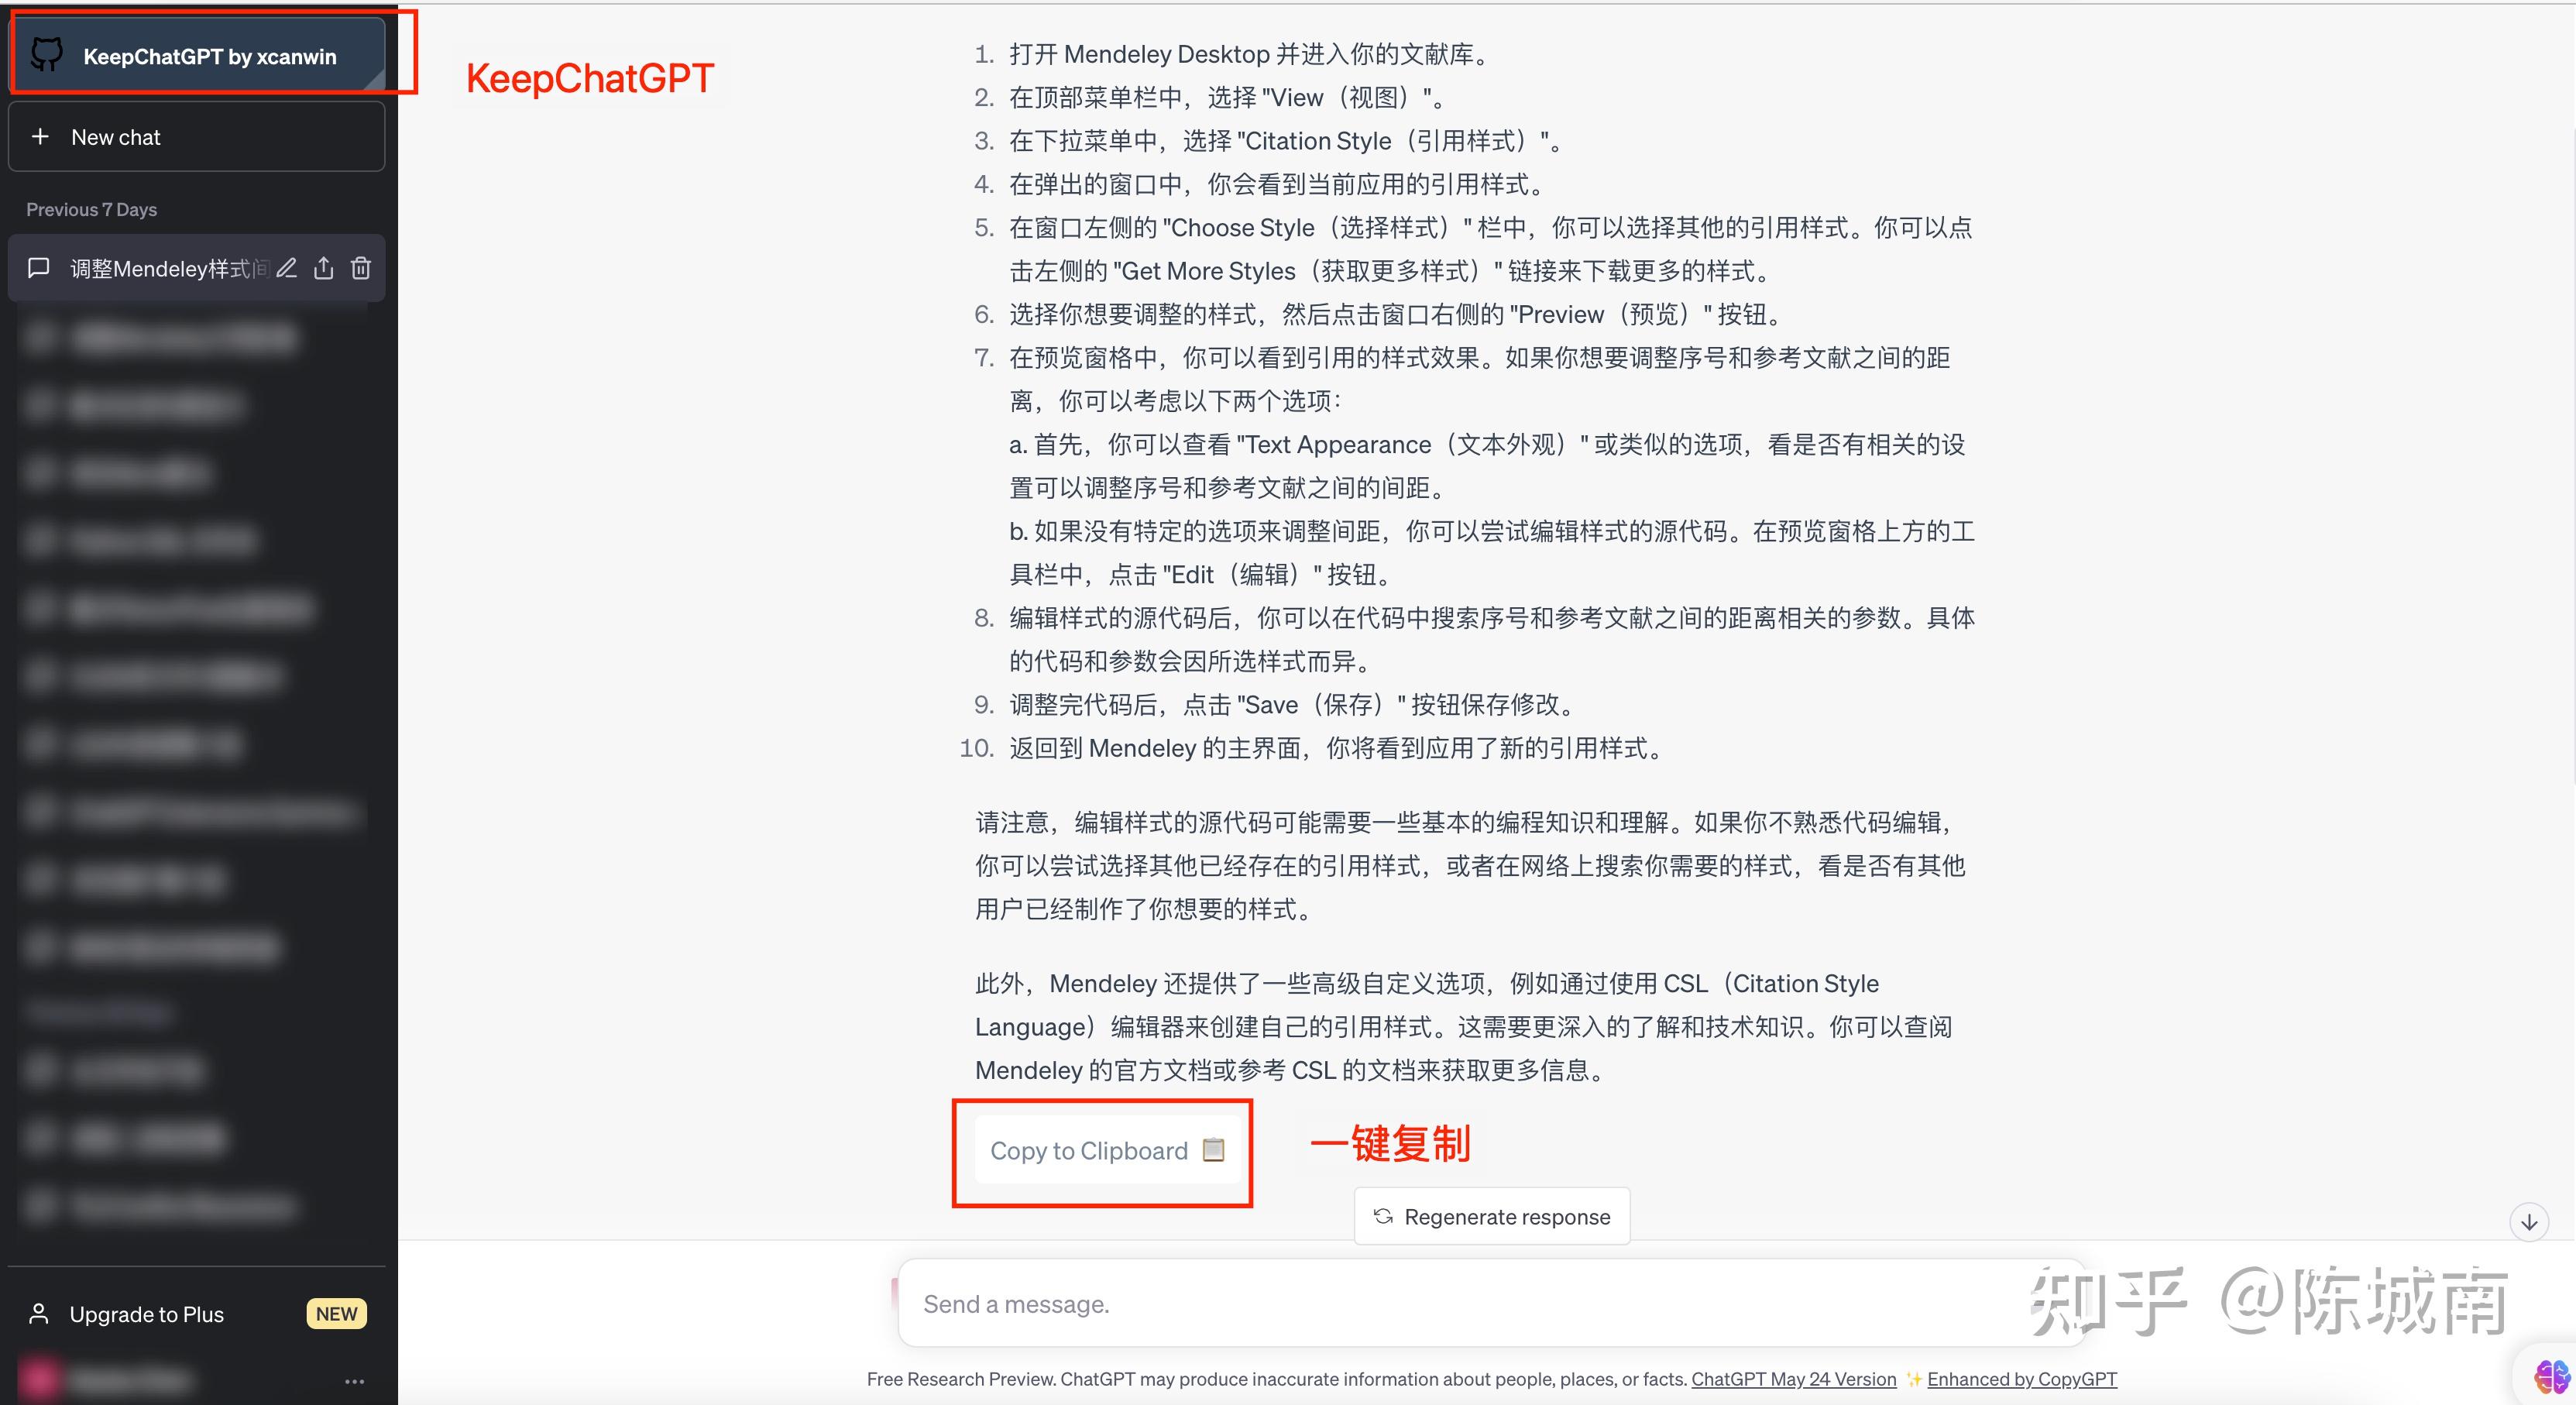
Task: Share the 调整Mendeley样式 chat via share icon
Action: [324, 268]
